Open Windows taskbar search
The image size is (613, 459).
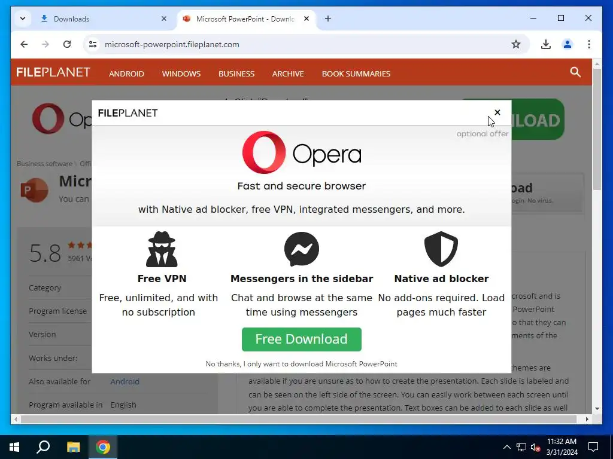pyautogui.click(x=43, y=447)
